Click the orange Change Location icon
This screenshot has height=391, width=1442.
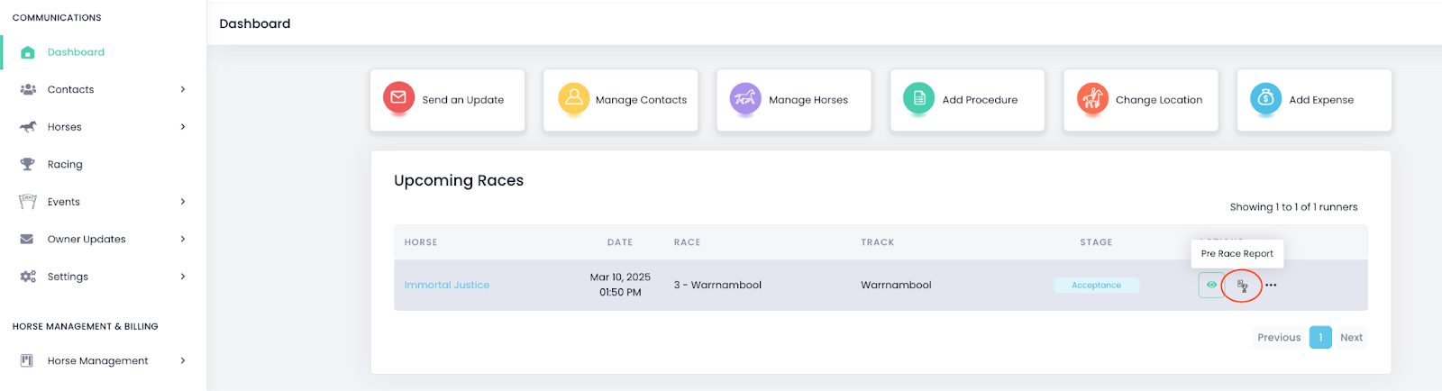1092,97
